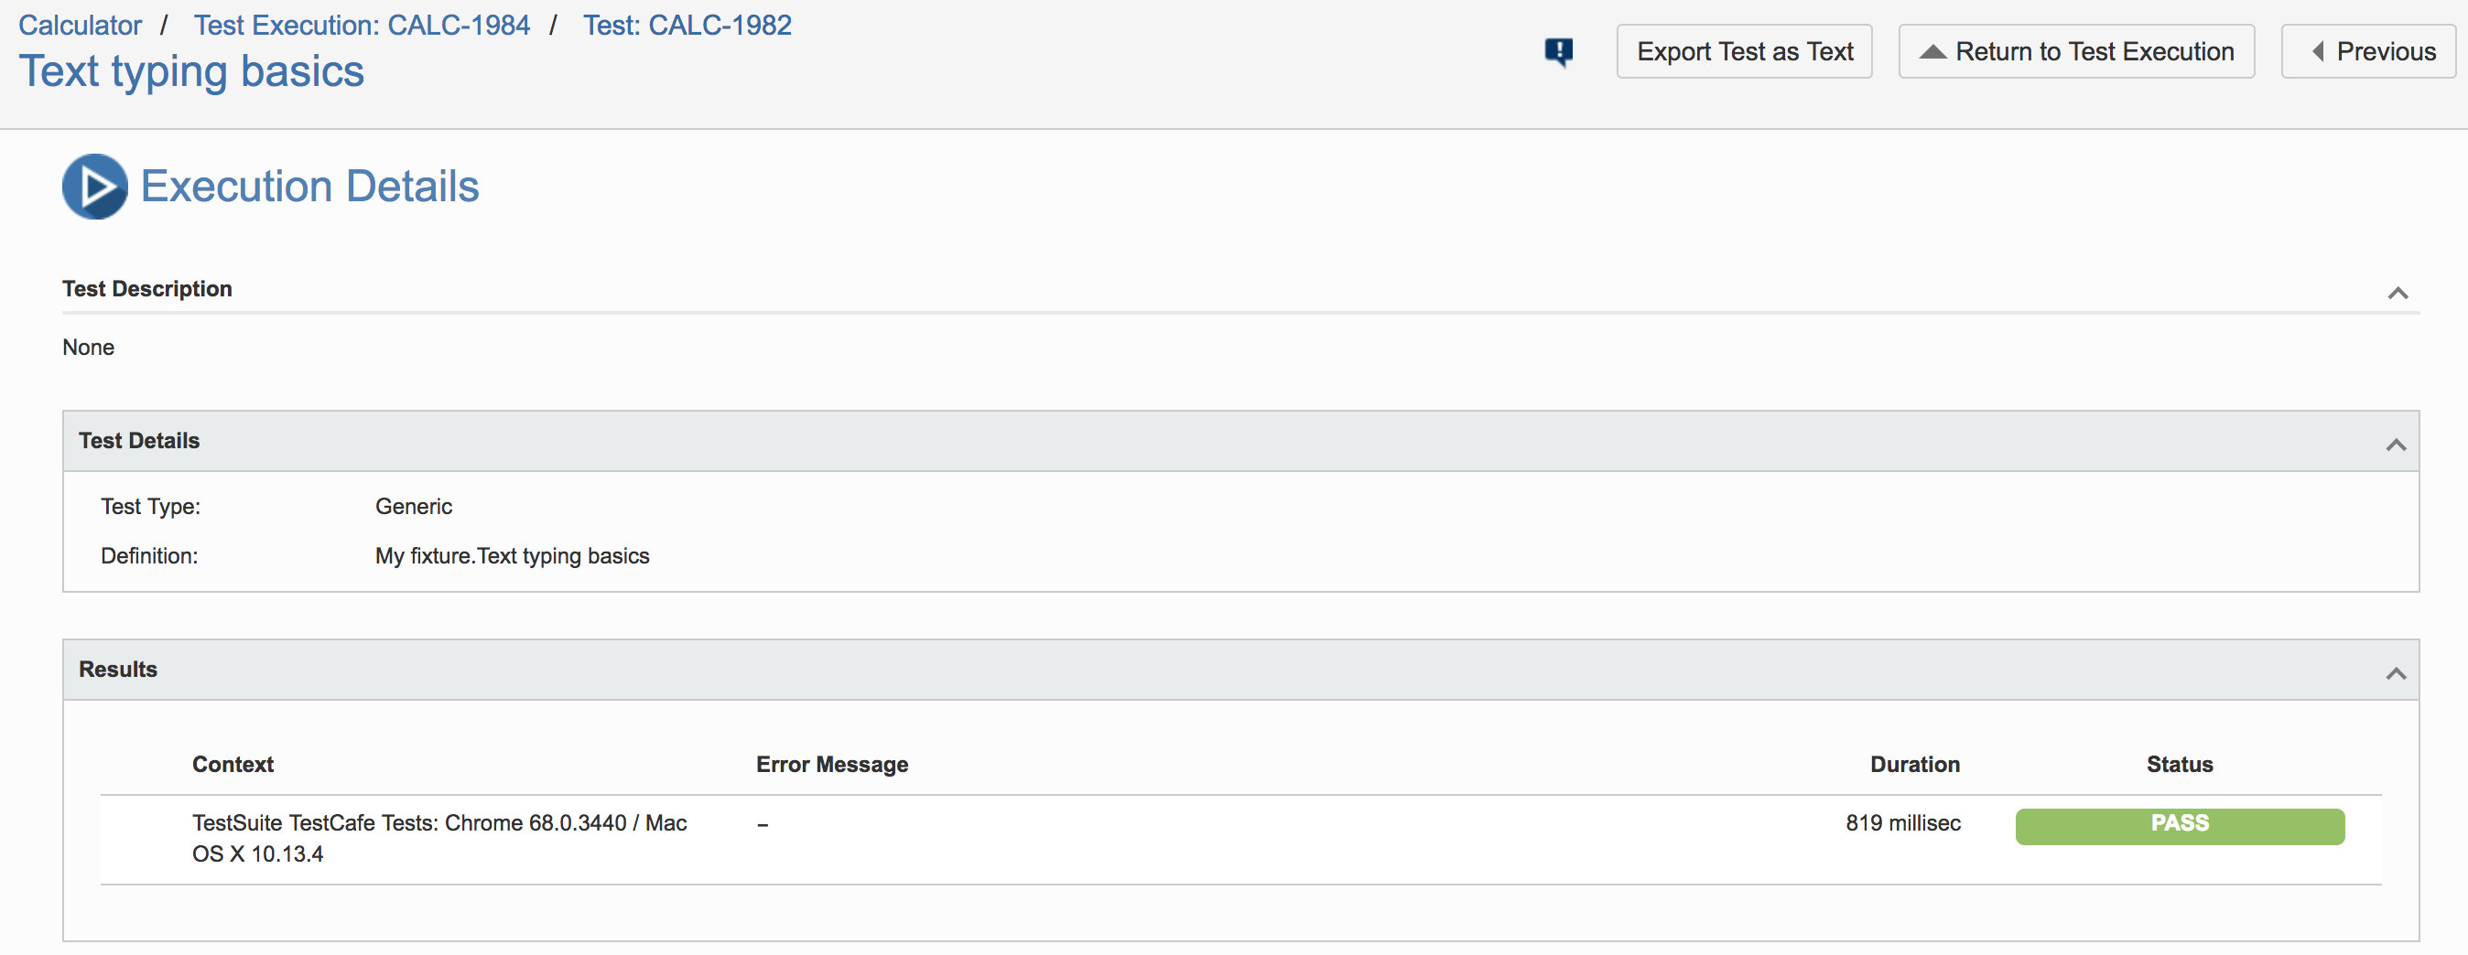Click the Error Message column header
This screenshot has width=2468, height=955.
(x=831, y=765)
